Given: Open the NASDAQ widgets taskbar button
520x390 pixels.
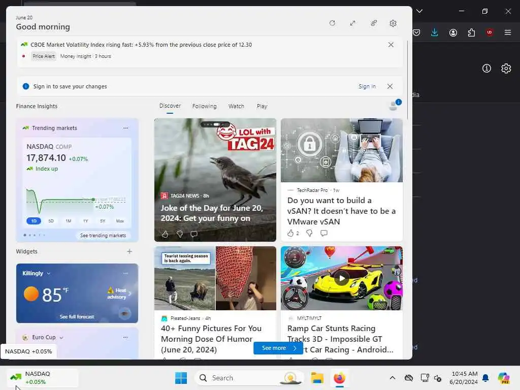Looking at the screenshot, I should pos(43,378).
